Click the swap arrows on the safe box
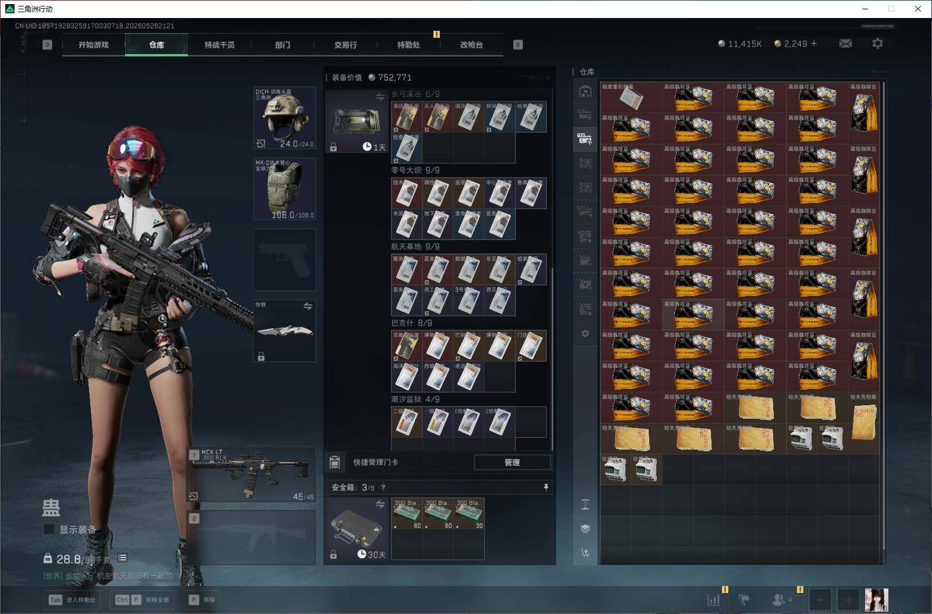Viewport: 932px width, 614px height. tap(380, 504)
